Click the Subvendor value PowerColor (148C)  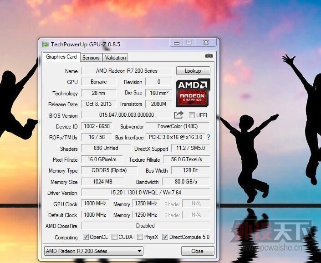pyautogui.click(x=178, y=126)
